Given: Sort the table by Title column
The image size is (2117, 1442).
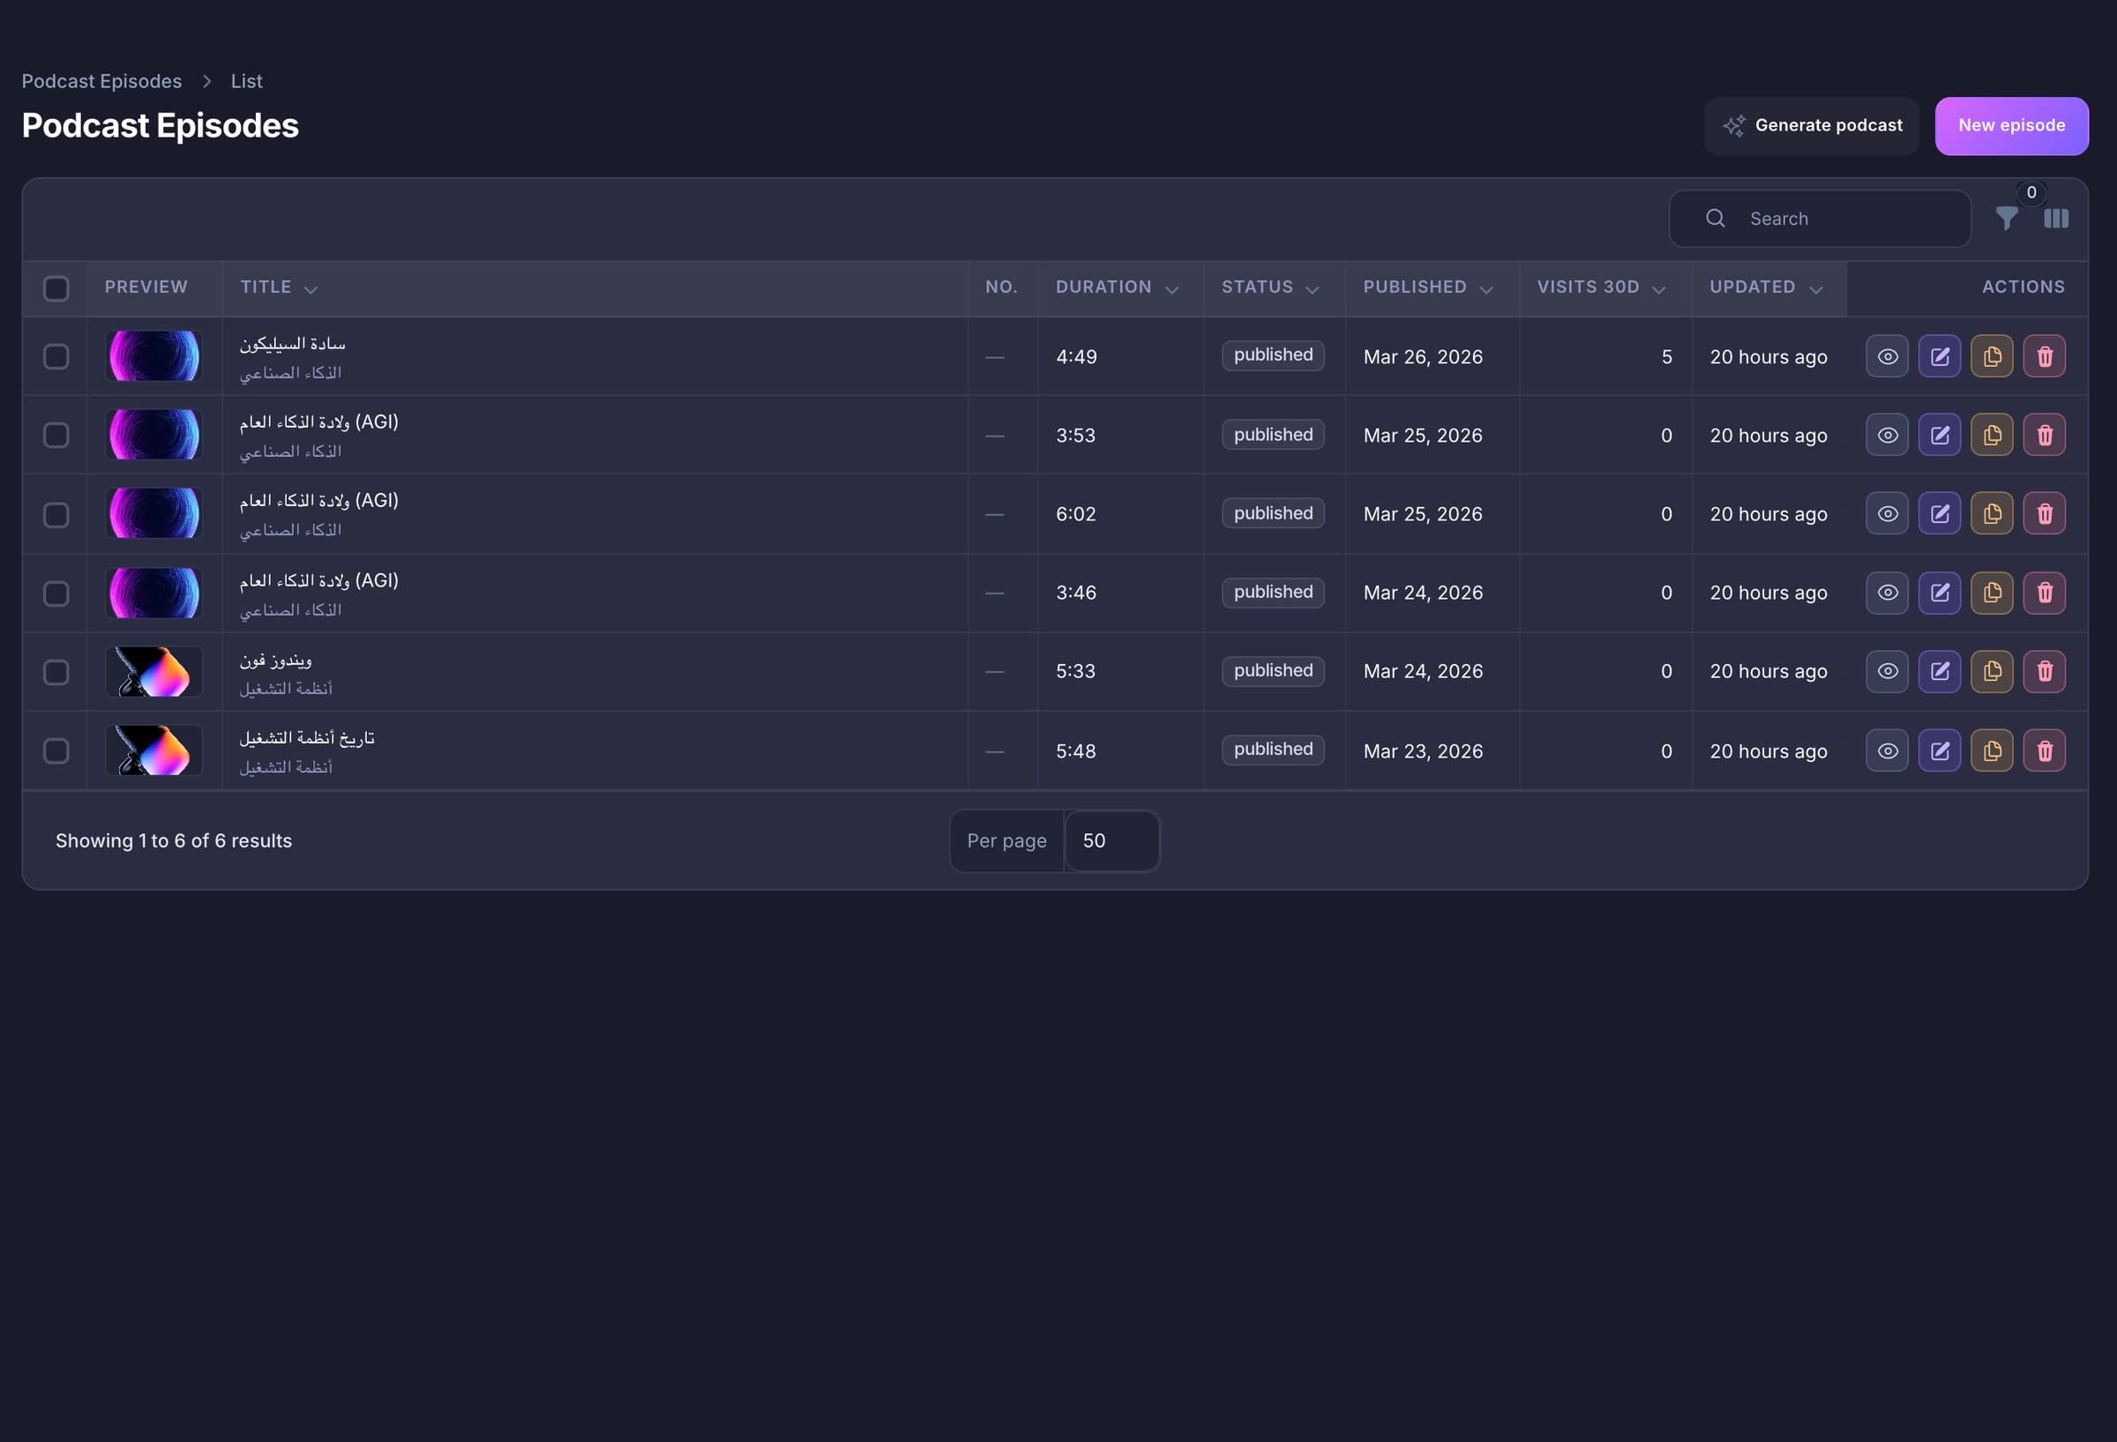Looking at the screenshot, I should (x=279, y=287).
